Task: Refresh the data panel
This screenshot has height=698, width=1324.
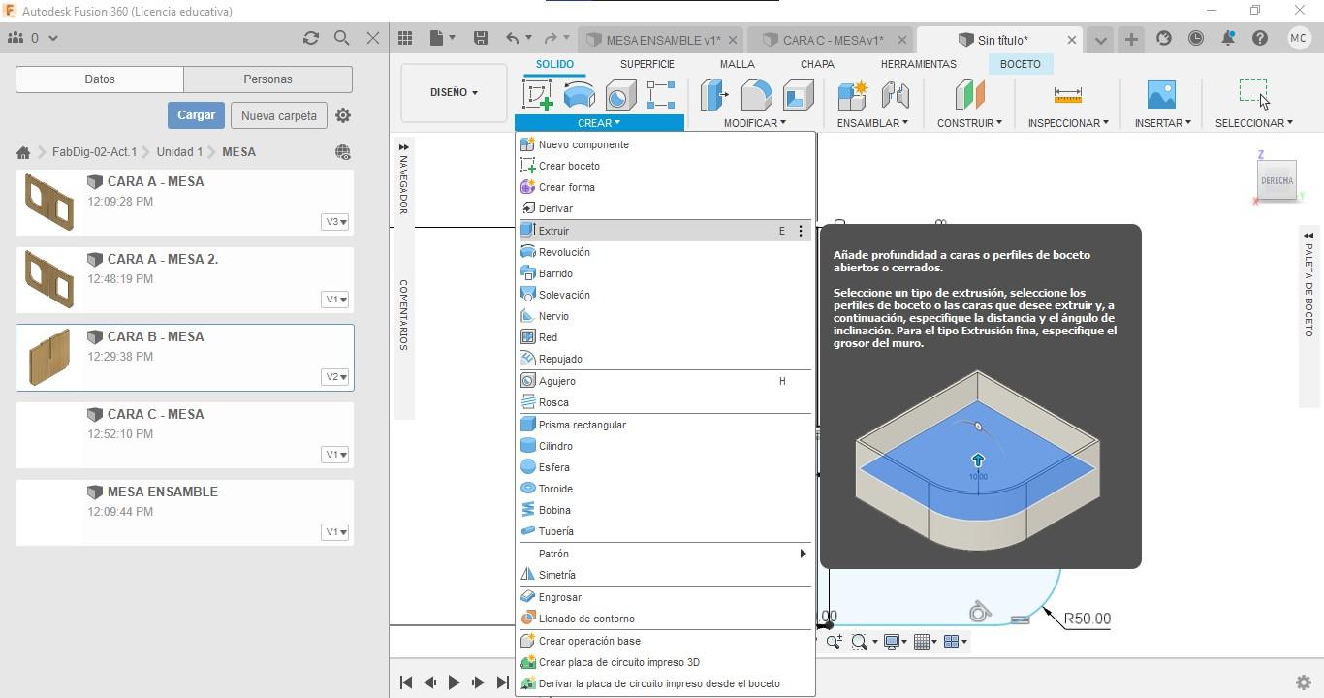Action: pyautogui.click(x=310, y=38)
